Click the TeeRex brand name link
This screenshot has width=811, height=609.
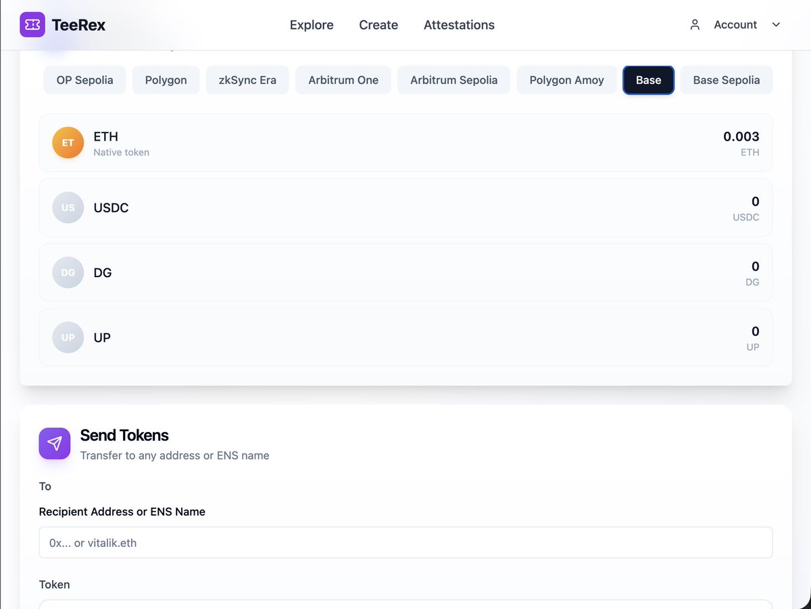(x=78, y=26)
